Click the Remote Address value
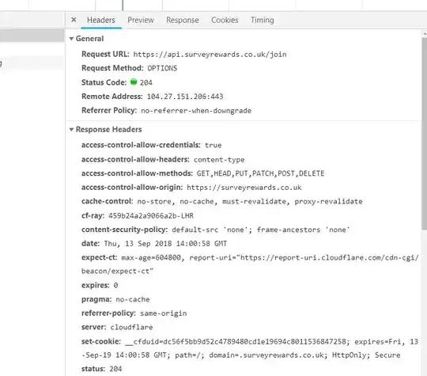427x376 pixels. 185,97
